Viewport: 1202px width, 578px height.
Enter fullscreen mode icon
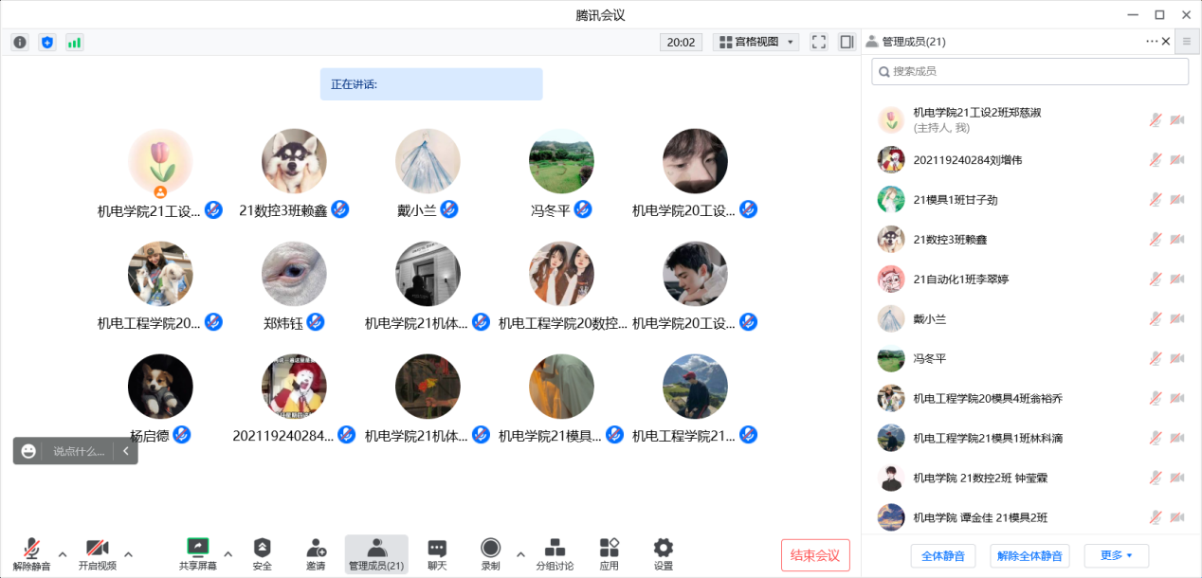coord(819,42)
